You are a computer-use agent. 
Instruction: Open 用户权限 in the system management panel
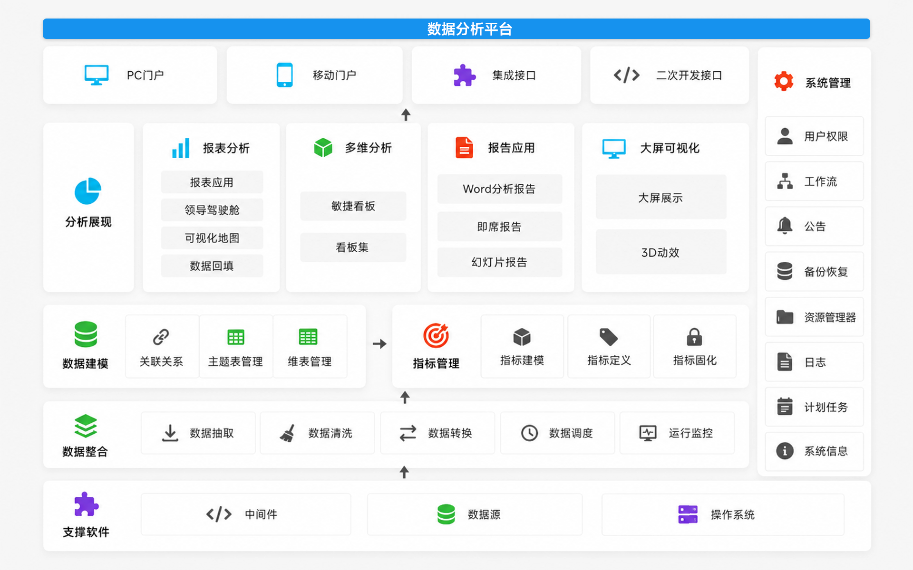click(814, 136)
